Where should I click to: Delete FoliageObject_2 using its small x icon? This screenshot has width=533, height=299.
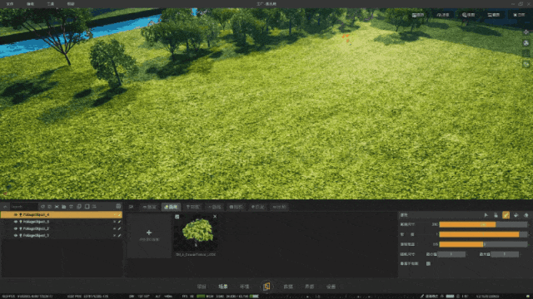[x=114, y=228]
